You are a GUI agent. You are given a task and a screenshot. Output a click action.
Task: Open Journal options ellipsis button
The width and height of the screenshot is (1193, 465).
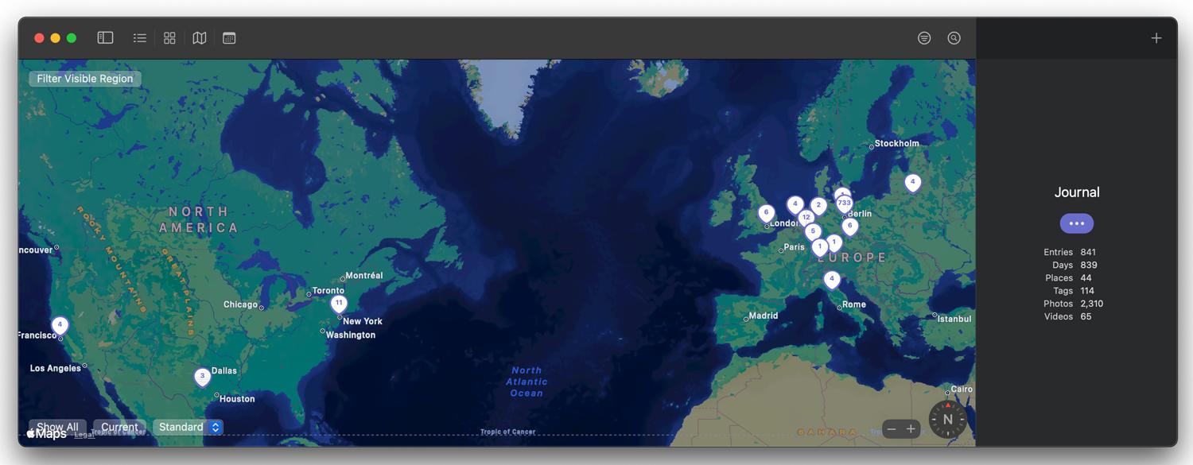[x=1077, y=223]
